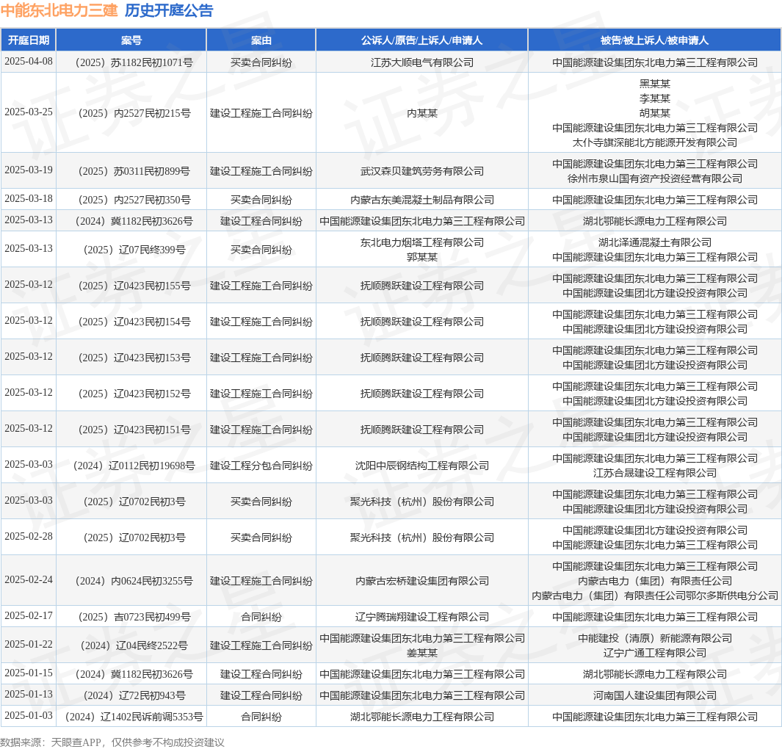This screenshot has width=782, height=749.
Task: Select plaintiff 辽宁腾瑞翔建设工程有限公司
Action: click(x=422, y=618)
